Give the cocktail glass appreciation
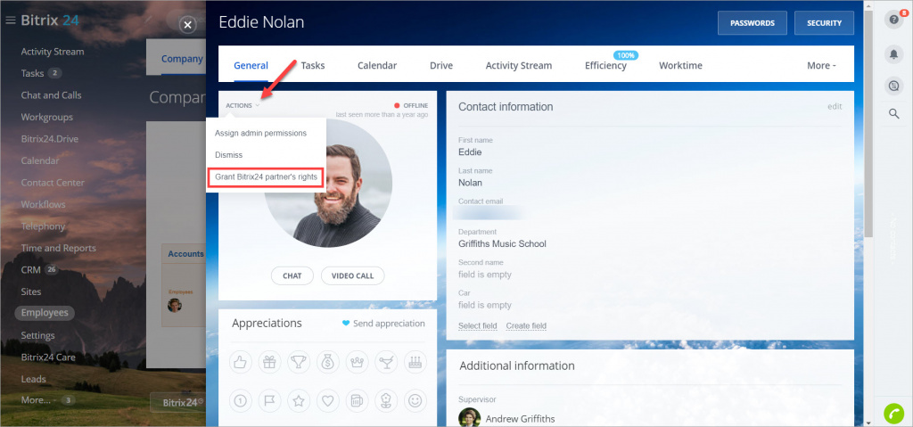Screen dimensions: 913x427 coord(386,362)
